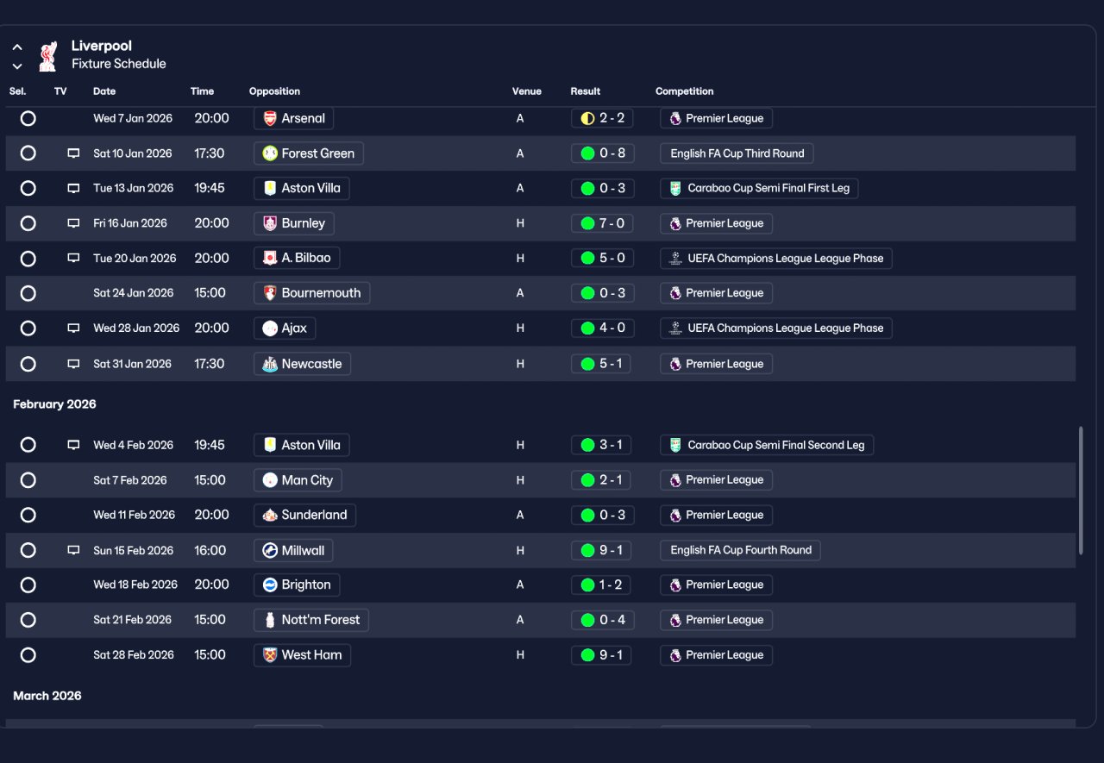Click TV icon on A. Bilbao row
The width and height of the screenshot is (1104, 763).
pyautogui.click(x=73, y=258)
